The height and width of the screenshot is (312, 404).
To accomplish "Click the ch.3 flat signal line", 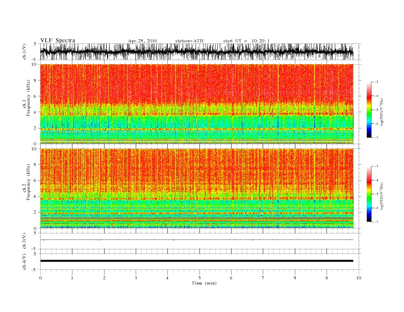I will pyautogui.click(x=196, y=240).
